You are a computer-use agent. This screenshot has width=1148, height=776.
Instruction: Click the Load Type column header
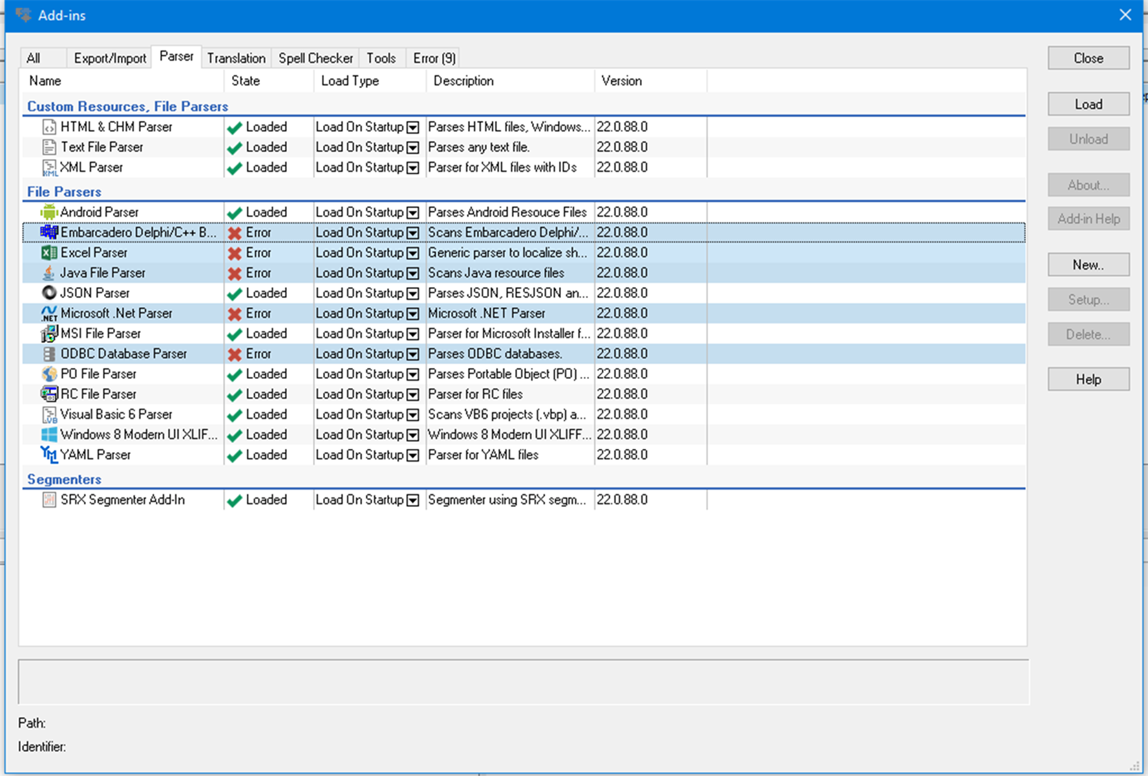[370, 81]
